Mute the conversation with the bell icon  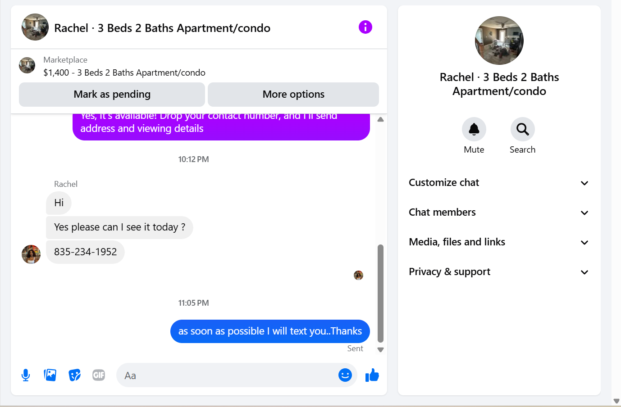point(474,129)
